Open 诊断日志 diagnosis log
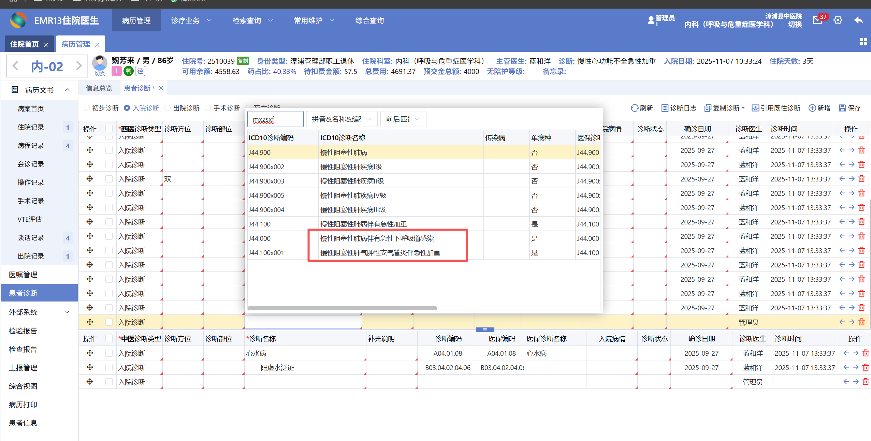Viewport: 871px width, 441px height. [x=679, y=108]
